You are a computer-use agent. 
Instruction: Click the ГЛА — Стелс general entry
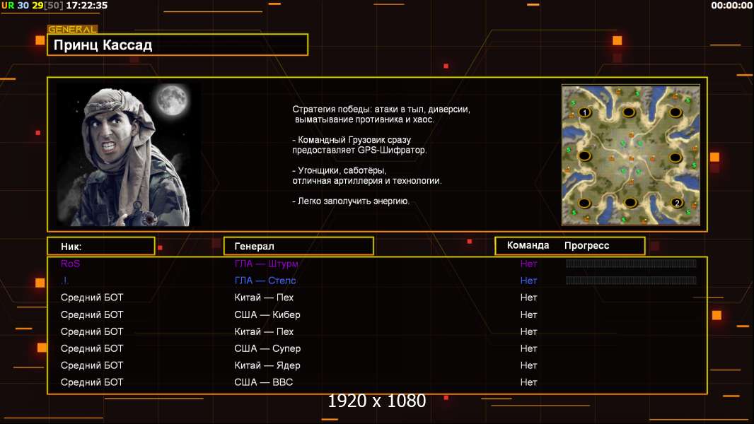point(265,281)
